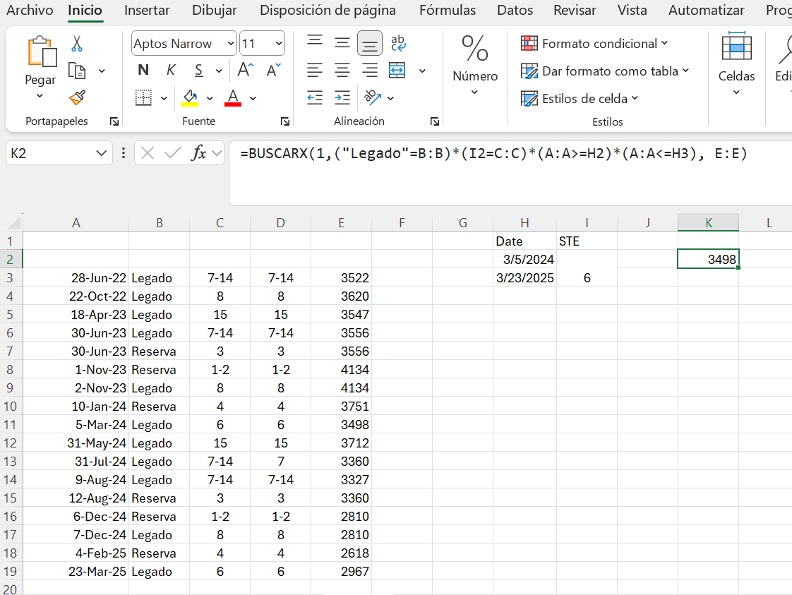Expand the font color options arrow
This screenshot has width=792, height=595.
[x=253, y=99]
